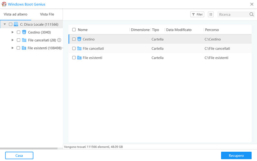Screen dimensions: 257x161
Task: Click the C: Disco Locale drive icon
Action: [x=16, y=24]
